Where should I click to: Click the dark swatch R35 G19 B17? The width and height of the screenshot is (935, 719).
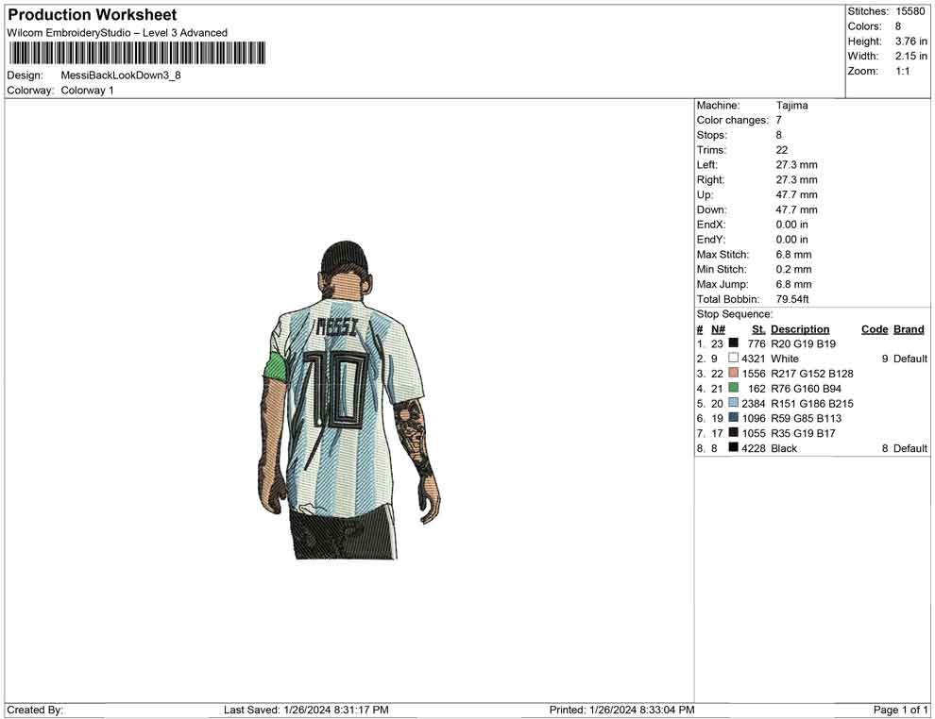[734, 432]
